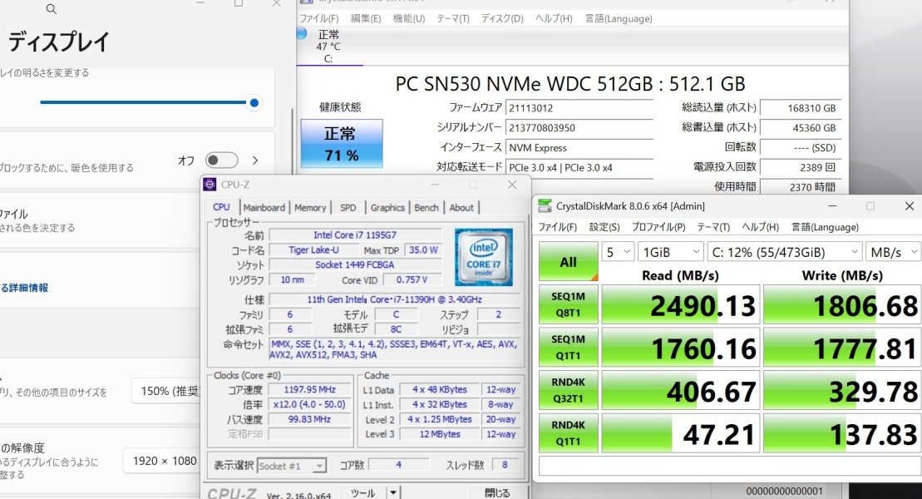Open プロファイル(P) menu in CrystalDiskMark

658,227
